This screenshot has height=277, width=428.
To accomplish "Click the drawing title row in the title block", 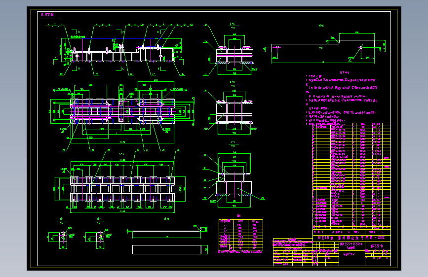I will point(351,238).
